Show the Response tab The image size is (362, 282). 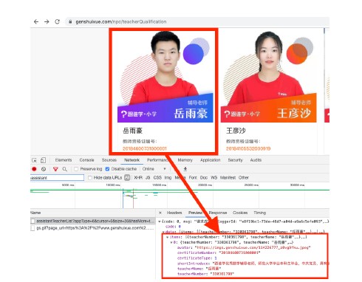pos(218,213)
